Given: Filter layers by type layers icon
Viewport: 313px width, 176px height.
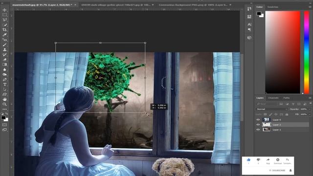Looking at the screenshot, I should tap(293, 104).
